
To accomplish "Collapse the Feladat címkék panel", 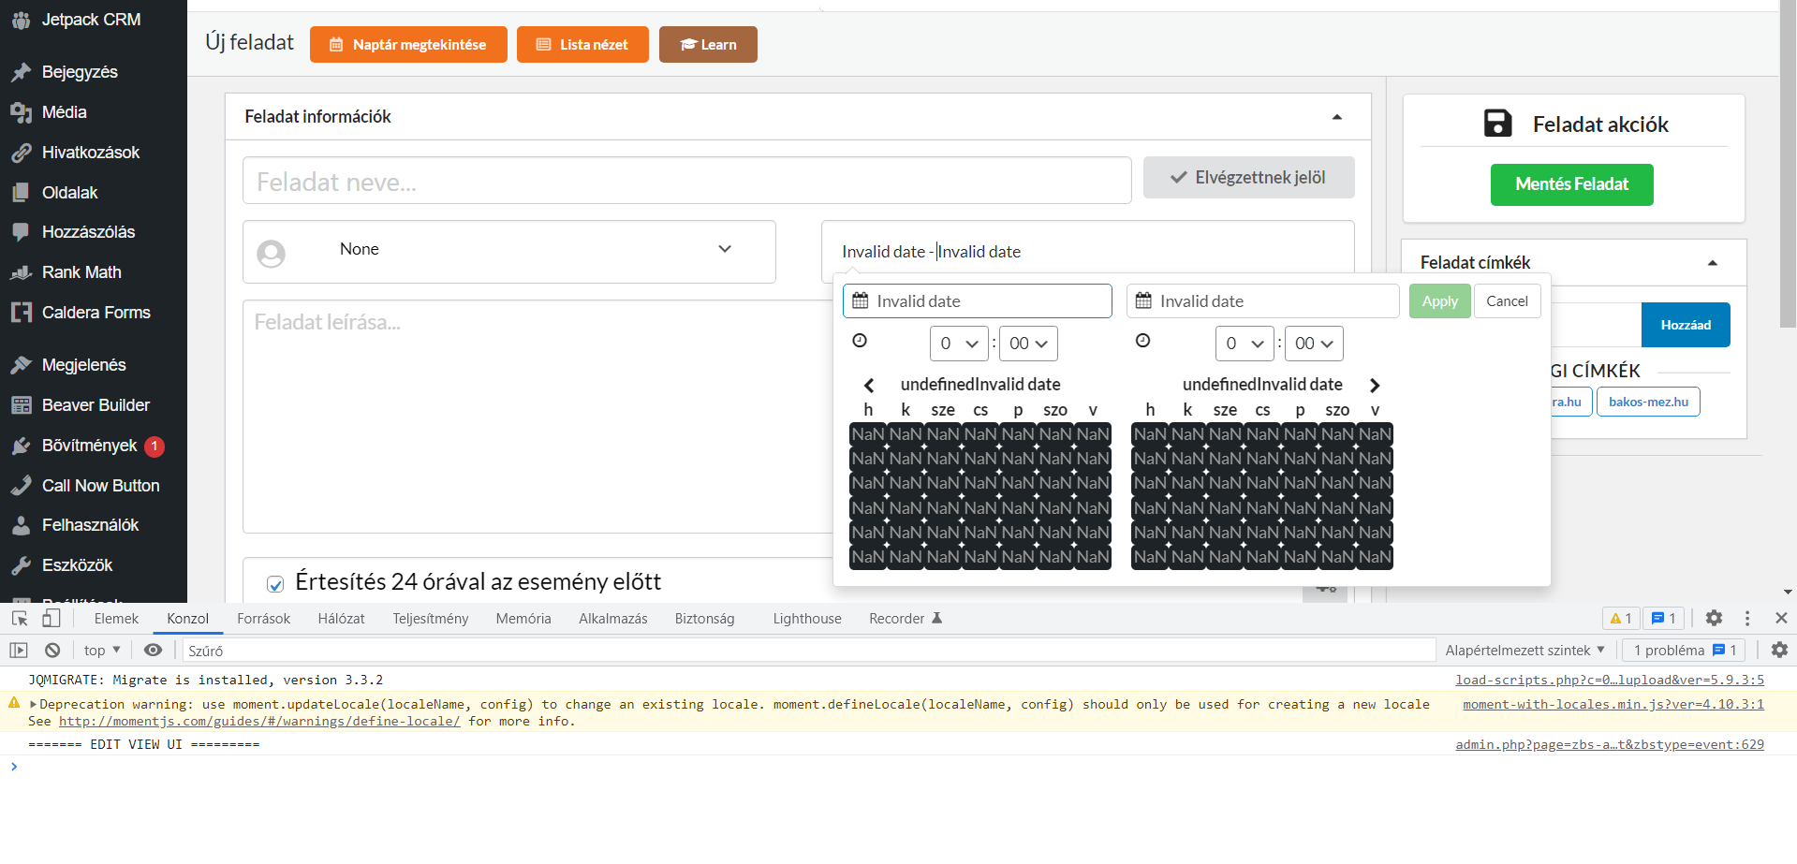I will point(1713,263).
